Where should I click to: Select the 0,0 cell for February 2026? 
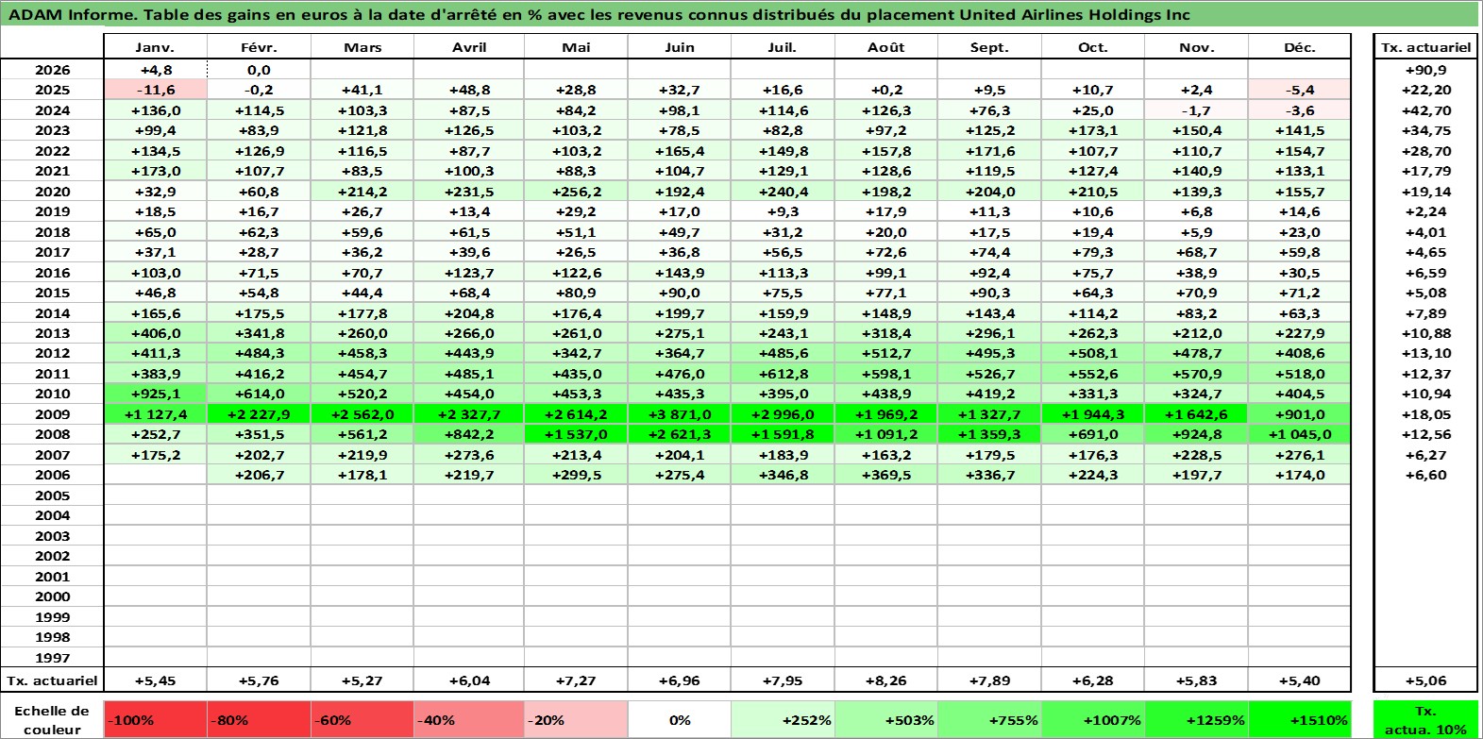pos(259,70)
